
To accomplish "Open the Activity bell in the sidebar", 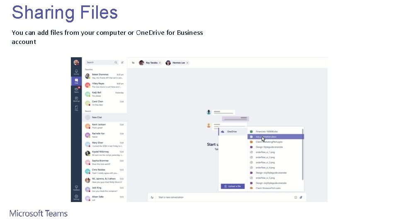I will point(76,72).
